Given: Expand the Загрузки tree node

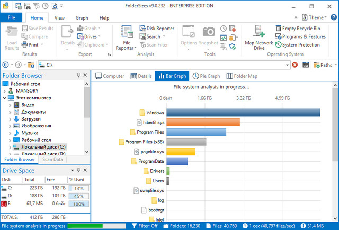Looking at the screenshot, I should pos(10,119).
